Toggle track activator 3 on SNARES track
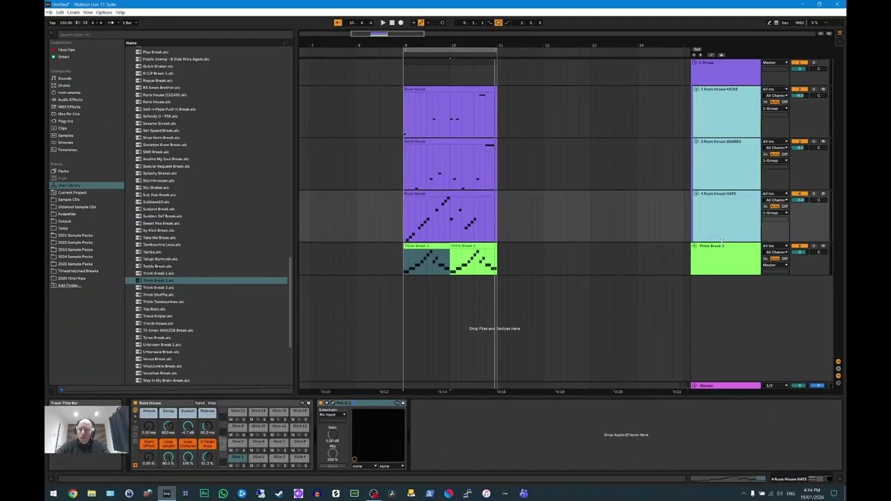 pyautogui.click(x=798, y=141)
